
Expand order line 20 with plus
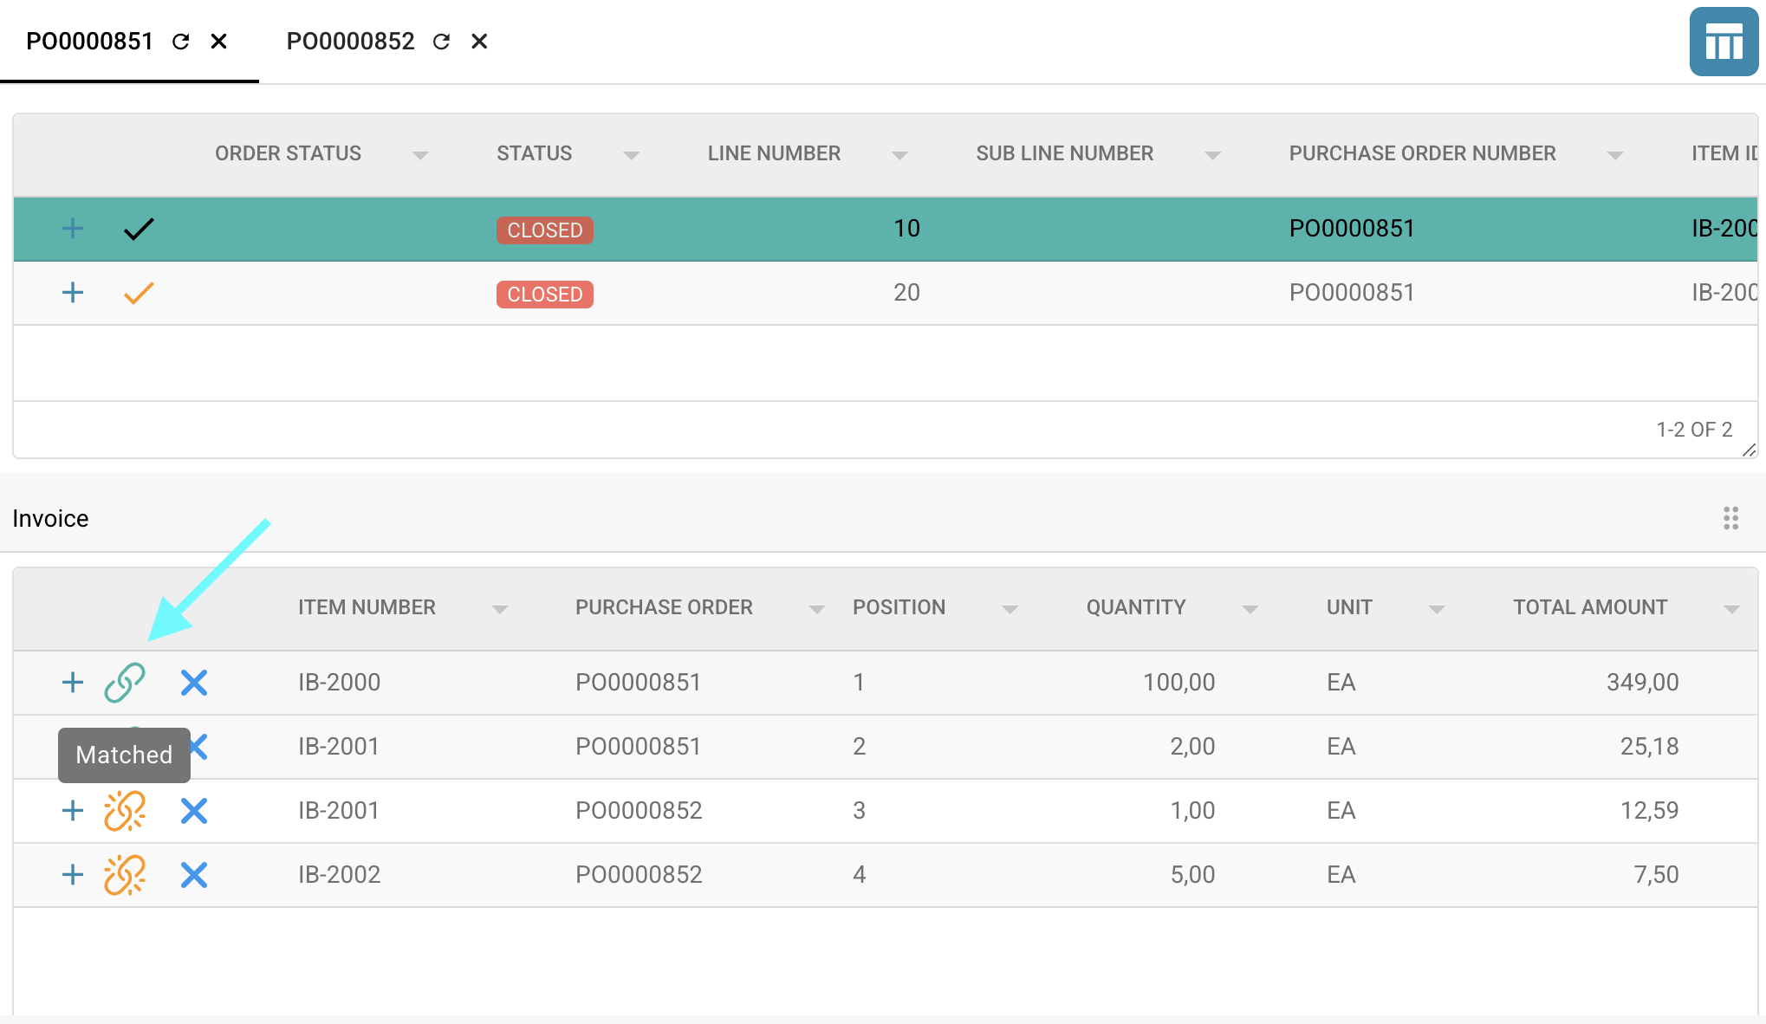[73, 293]
